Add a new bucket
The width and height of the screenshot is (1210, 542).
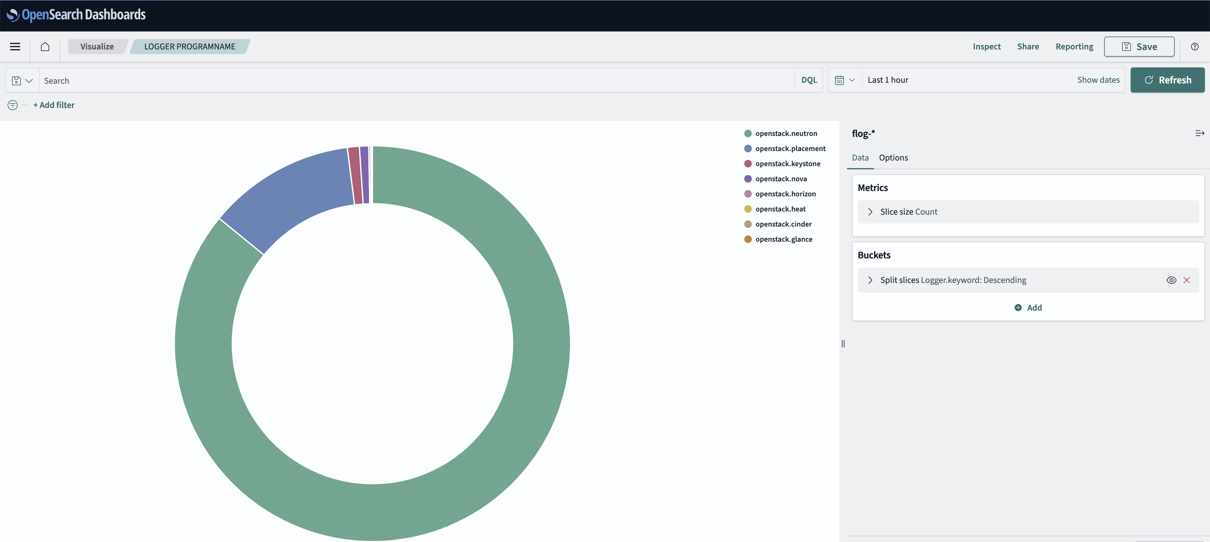coord(1028,308)
